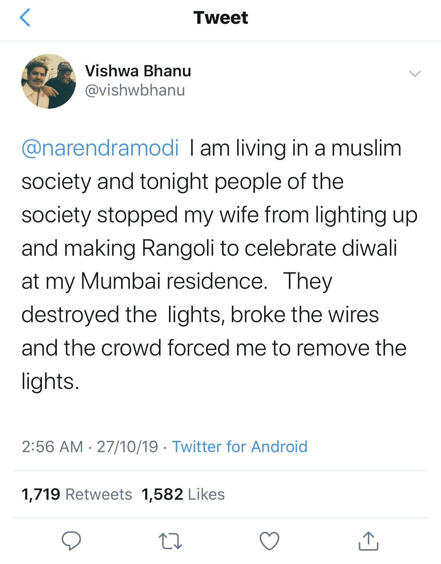
Task: Tap the Vishwa Bhanu display name
Action: click(138, 71)
